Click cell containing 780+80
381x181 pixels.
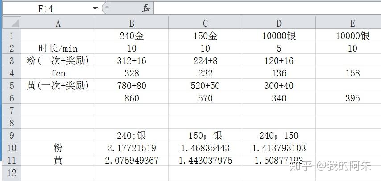[132, 85]
